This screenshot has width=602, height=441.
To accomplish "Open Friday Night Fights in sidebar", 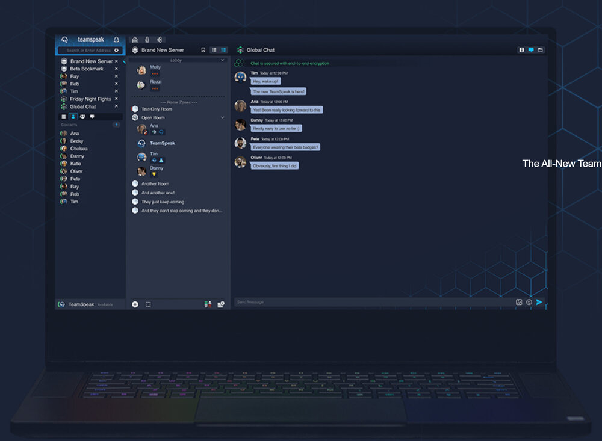I will [86, 99].
